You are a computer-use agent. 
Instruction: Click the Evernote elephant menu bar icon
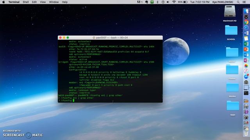146,2
